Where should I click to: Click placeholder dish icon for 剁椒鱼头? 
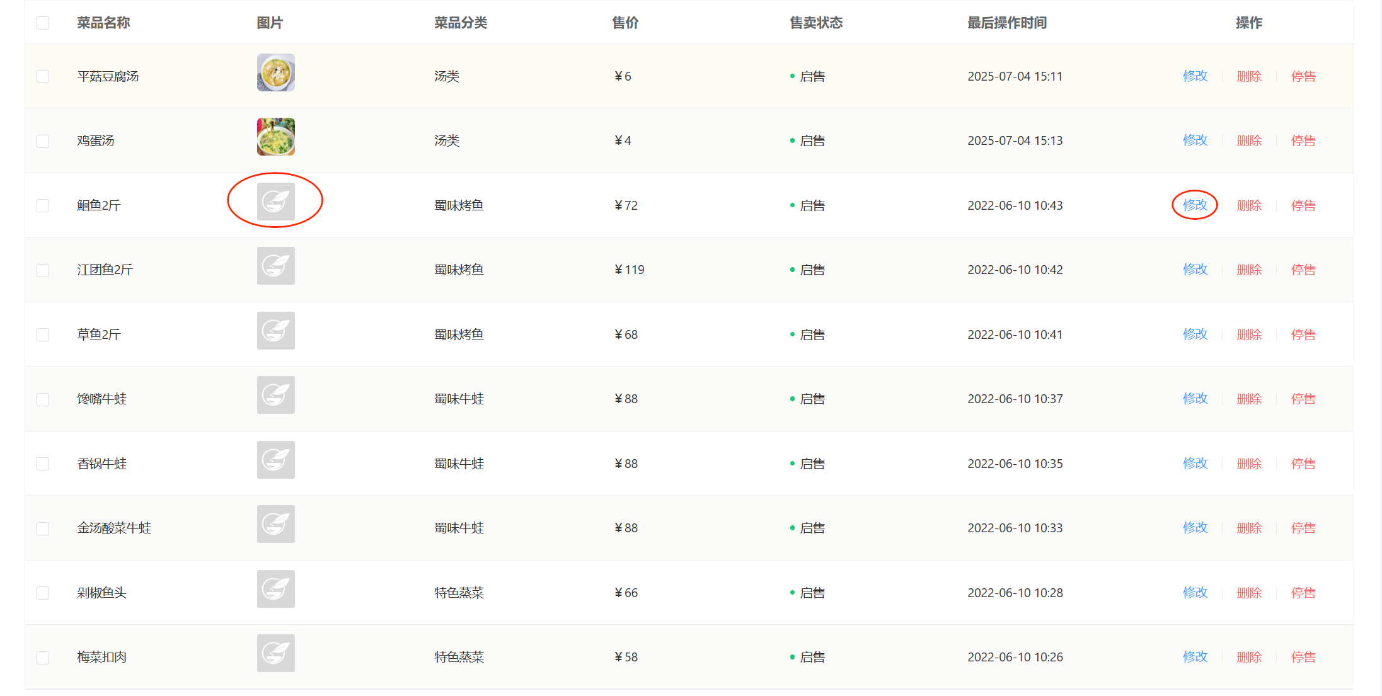point(275,589)
